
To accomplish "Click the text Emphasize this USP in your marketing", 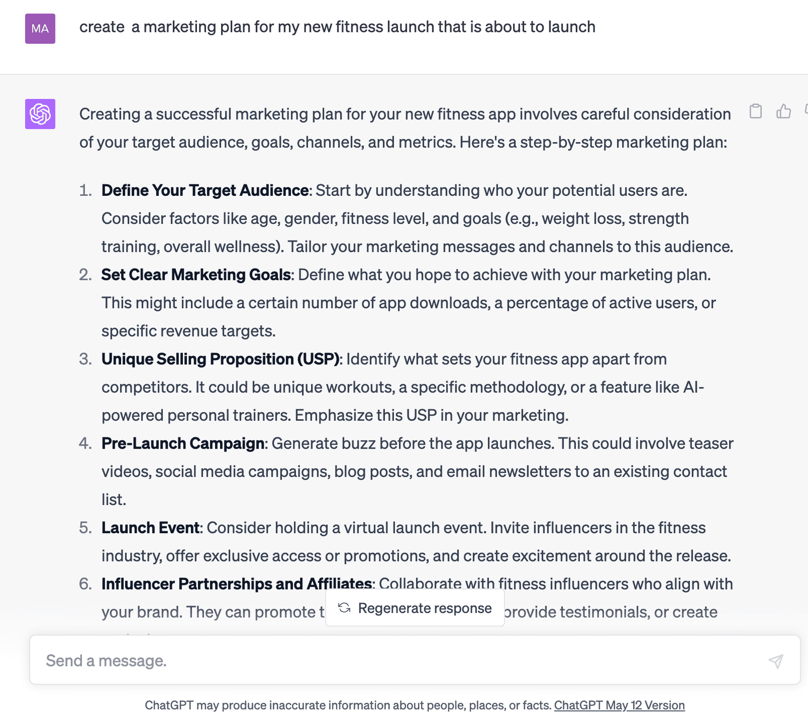I will 432,415.
